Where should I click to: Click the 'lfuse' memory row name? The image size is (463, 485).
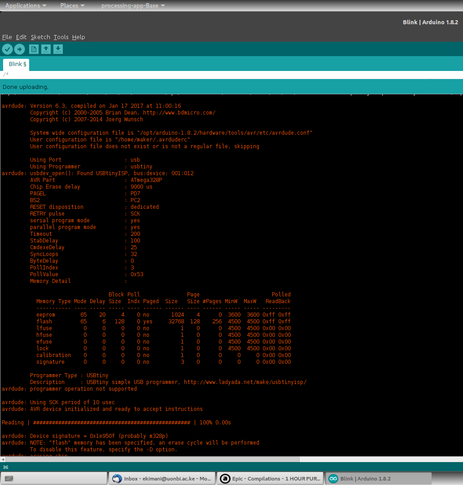pyautogui.click(x=44, y=328)
